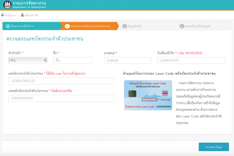
Task: Click the step one circle icon
Action: [x=8, y=26]
